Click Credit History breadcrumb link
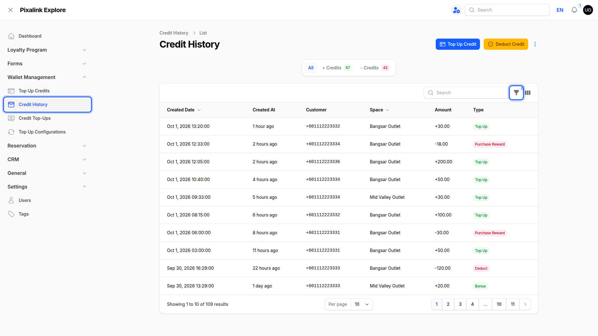 tap(174, 33)
